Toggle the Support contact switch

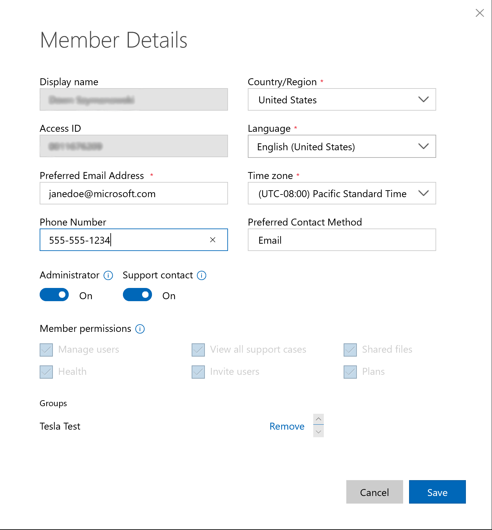[137, 295]
